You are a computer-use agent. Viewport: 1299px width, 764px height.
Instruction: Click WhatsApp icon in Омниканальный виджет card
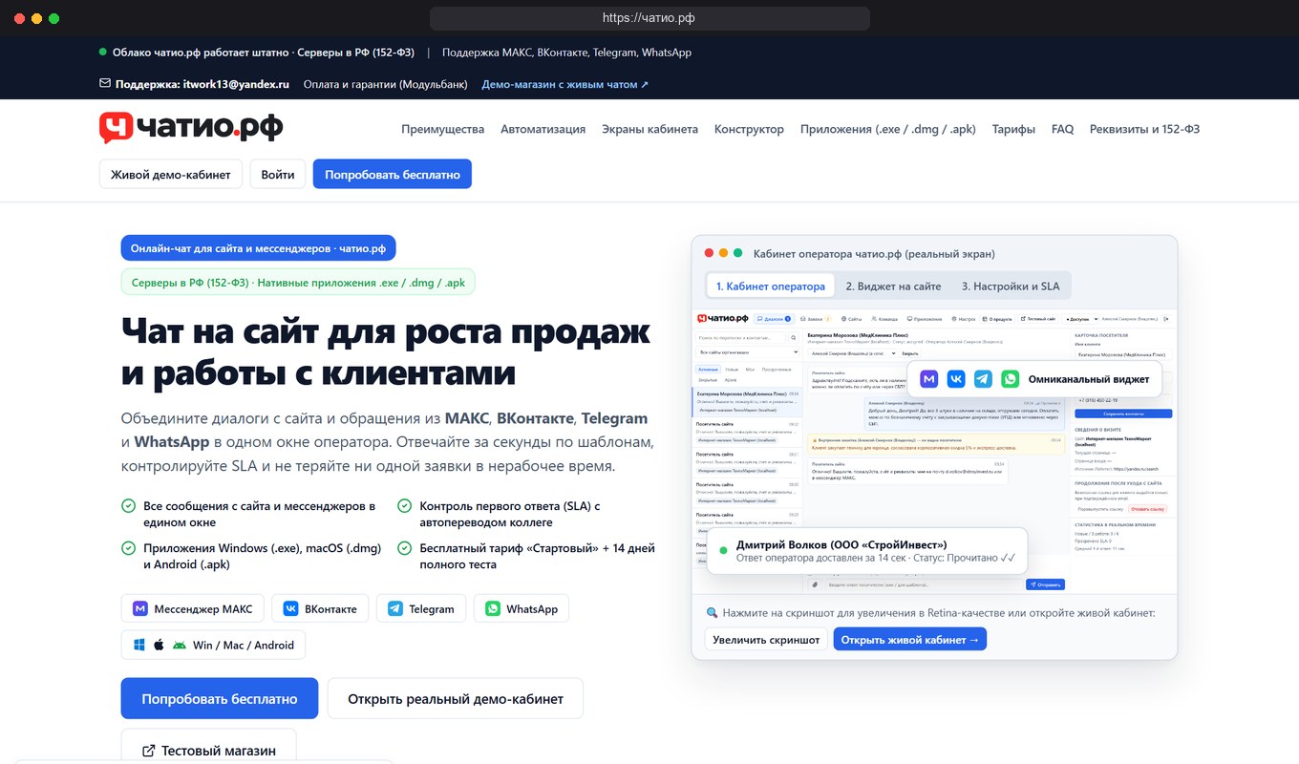[x=1011, y=379]
